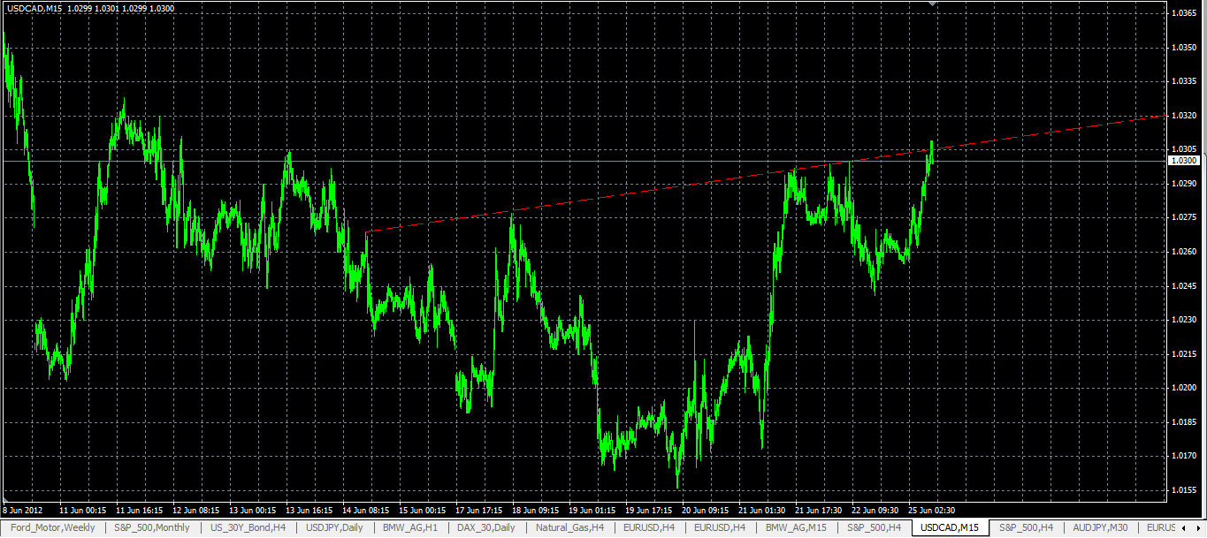The width and height of the screenshot is (1207, 538).
Task: Click the '18 Jun 09:15' time label
Action: coord(536,511)
